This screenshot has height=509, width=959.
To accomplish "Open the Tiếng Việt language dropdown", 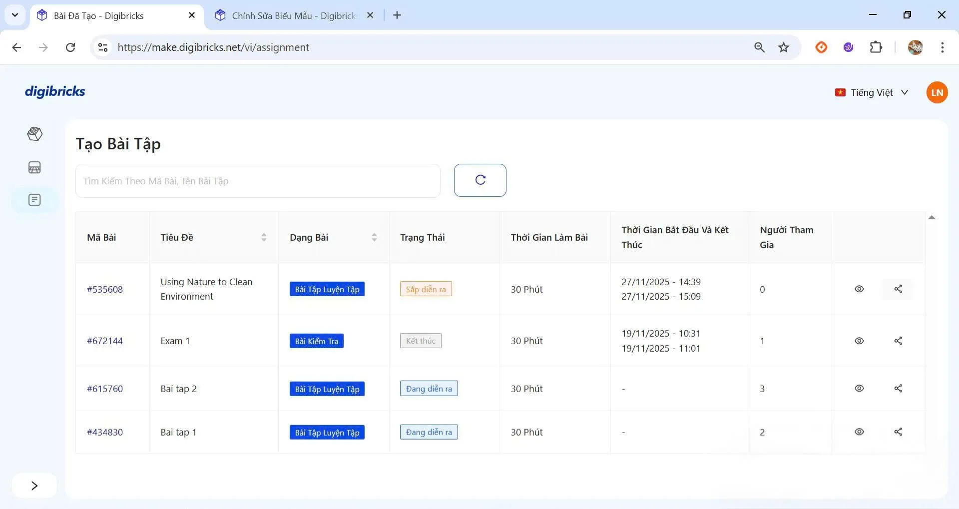I will coord(872,92).
